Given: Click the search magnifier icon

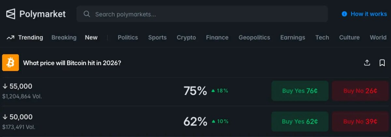Looking at the screenshot, I should 87,14.
